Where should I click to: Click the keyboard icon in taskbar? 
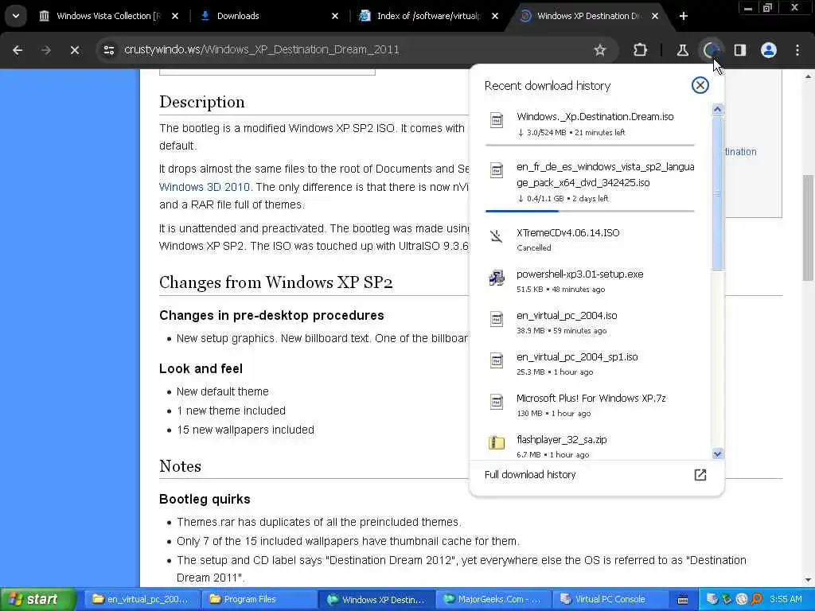pyautogui.click(x=683, y=600)
